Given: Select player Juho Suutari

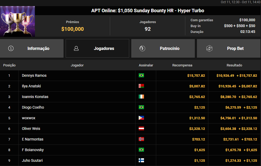Looking at the screenshot, I should 32,160.
